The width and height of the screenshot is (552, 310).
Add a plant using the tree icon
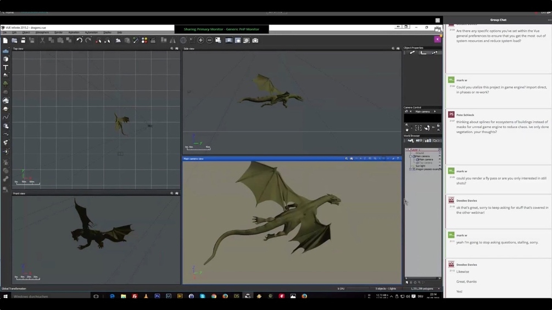click(5, 84)
